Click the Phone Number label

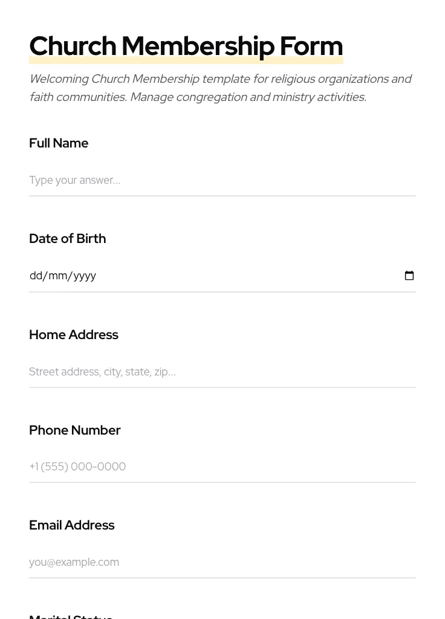click(x=74, y=430)
